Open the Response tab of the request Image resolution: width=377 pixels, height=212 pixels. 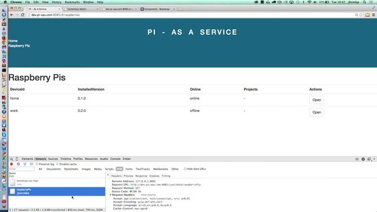click(x=141, y=176)
